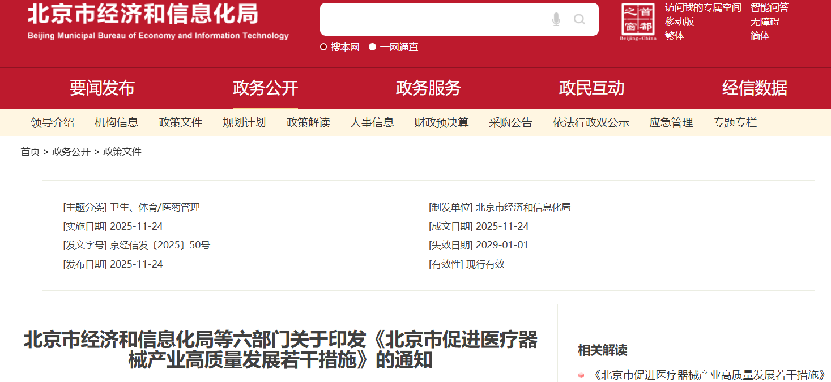Click the voice search microphone icon

(x=556, y=19)
